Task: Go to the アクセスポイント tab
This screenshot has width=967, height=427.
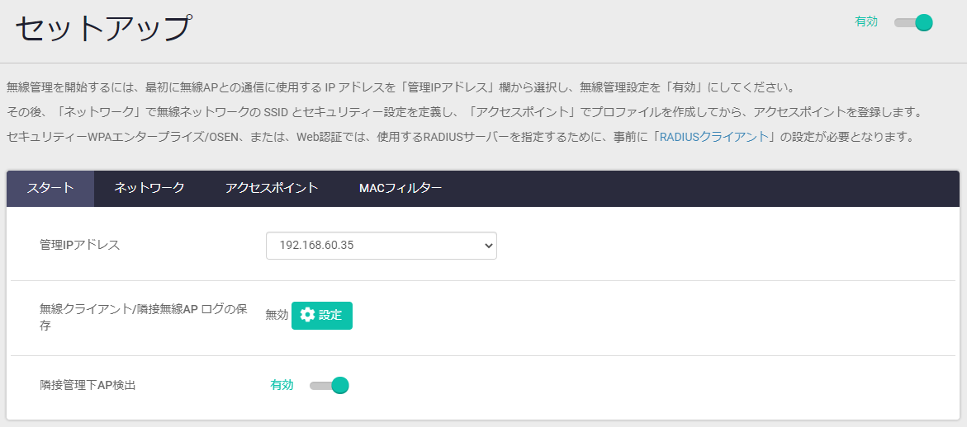Action: coord(272,188)
